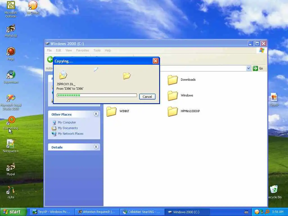
Task: Click the system clock 3:56 AM
Action: (x=278, y=212)
